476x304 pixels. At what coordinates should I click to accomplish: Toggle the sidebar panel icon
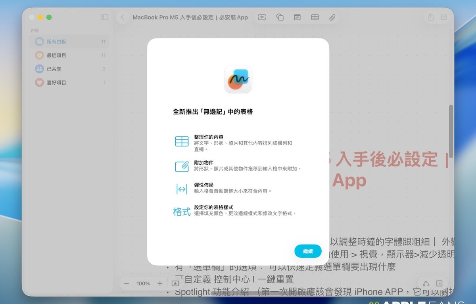pos(104,17)
